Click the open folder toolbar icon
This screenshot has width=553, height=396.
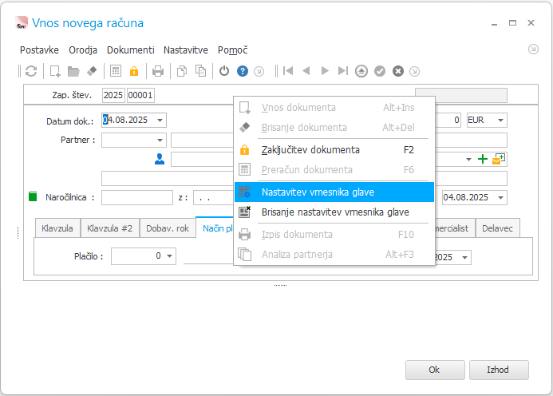tap(73, 71)
